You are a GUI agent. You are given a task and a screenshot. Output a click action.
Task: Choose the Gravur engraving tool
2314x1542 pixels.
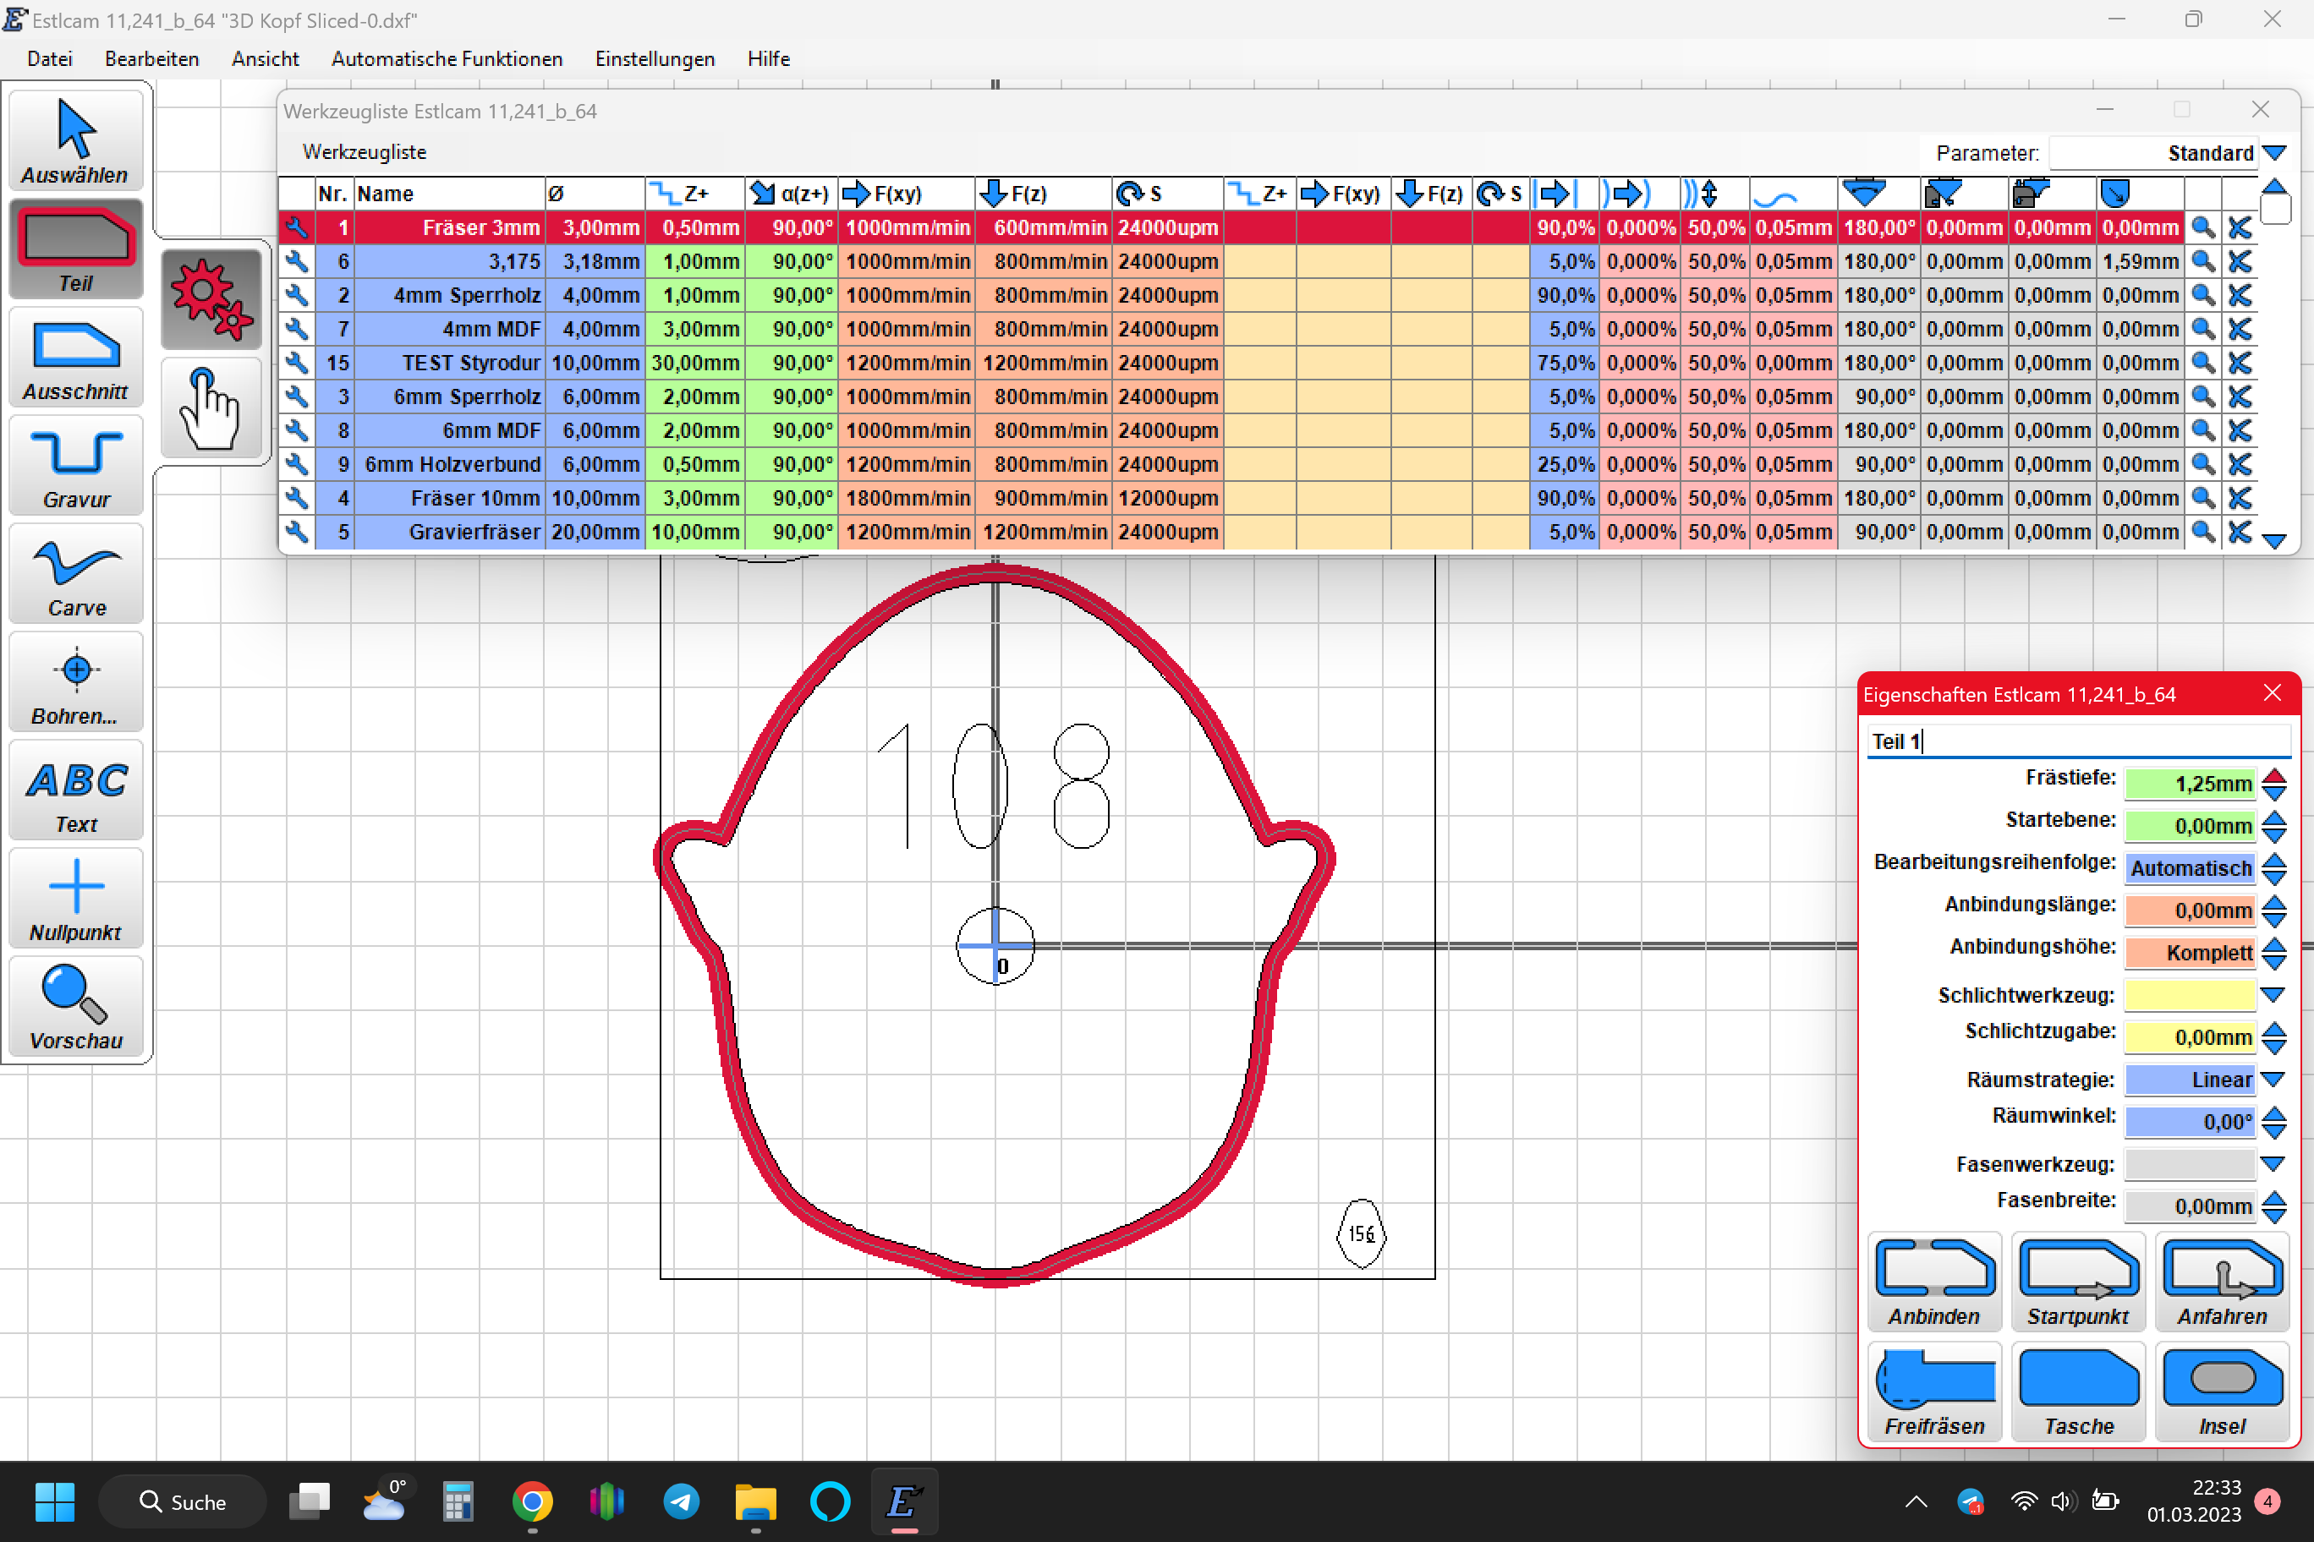[x=76, y=466]
